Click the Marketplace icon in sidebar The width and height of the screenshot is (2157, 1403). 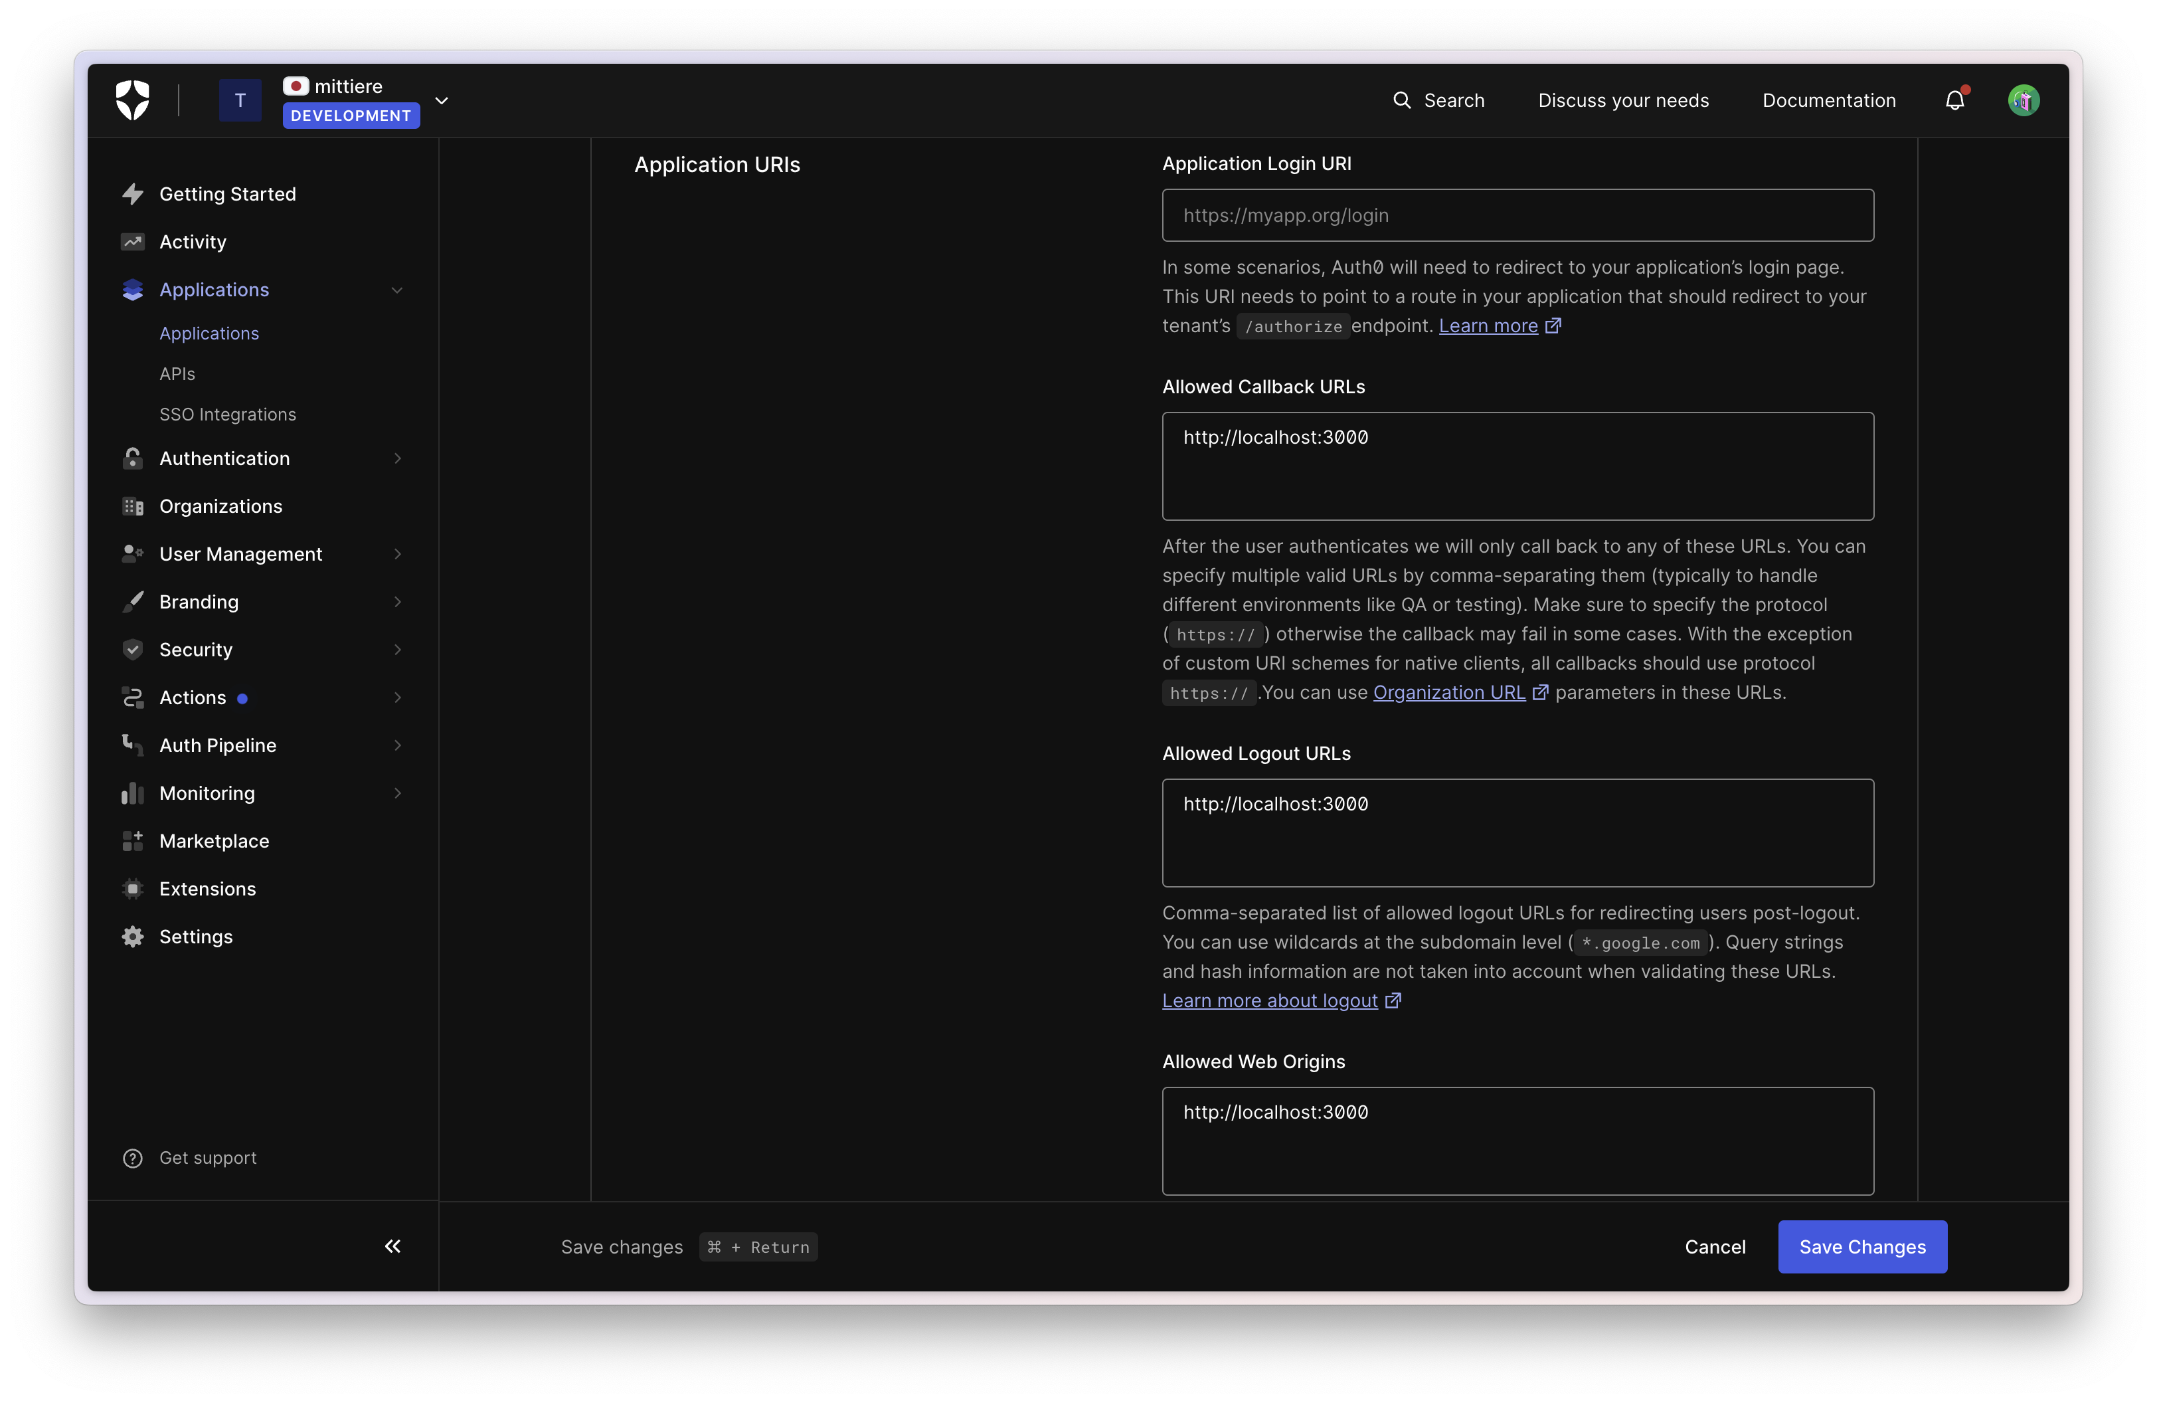coord(132,840)
